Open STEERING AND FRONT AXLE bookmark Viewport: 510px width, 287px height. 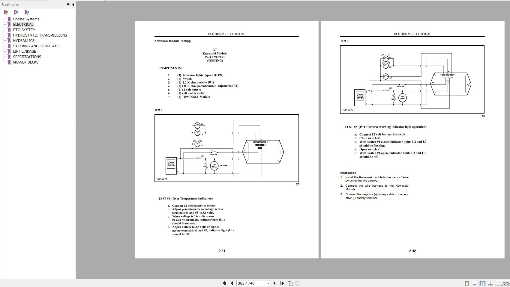[37, 46]
